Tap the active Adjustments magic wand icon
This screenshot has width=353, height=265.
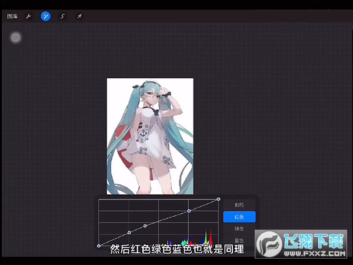coord(45,16)
